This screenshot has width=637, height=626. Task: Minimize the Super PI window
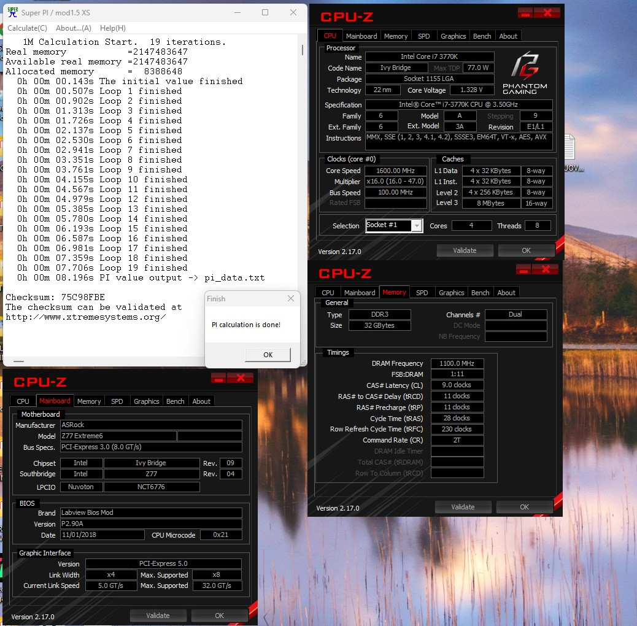237,13
